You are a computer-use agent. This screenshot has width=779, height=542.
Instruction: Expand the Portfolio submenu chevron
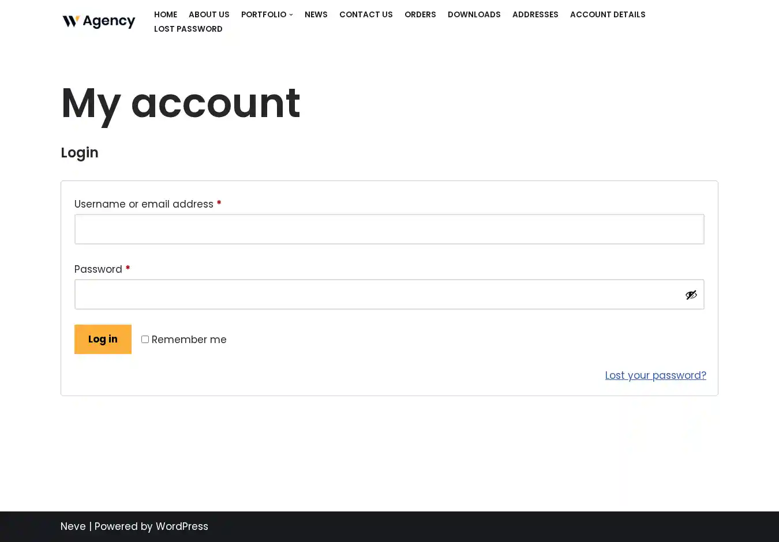291,15
